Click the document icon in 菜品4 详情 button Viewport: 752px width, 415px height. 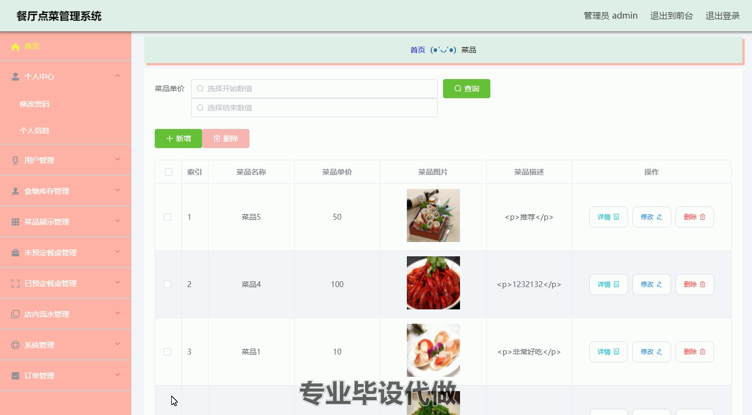[616, 284]
